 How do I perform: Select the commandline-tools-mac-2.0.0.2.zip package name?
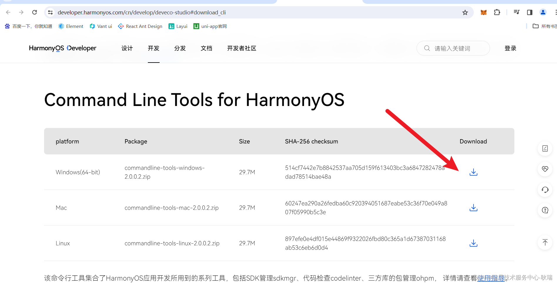pos(171,208)
